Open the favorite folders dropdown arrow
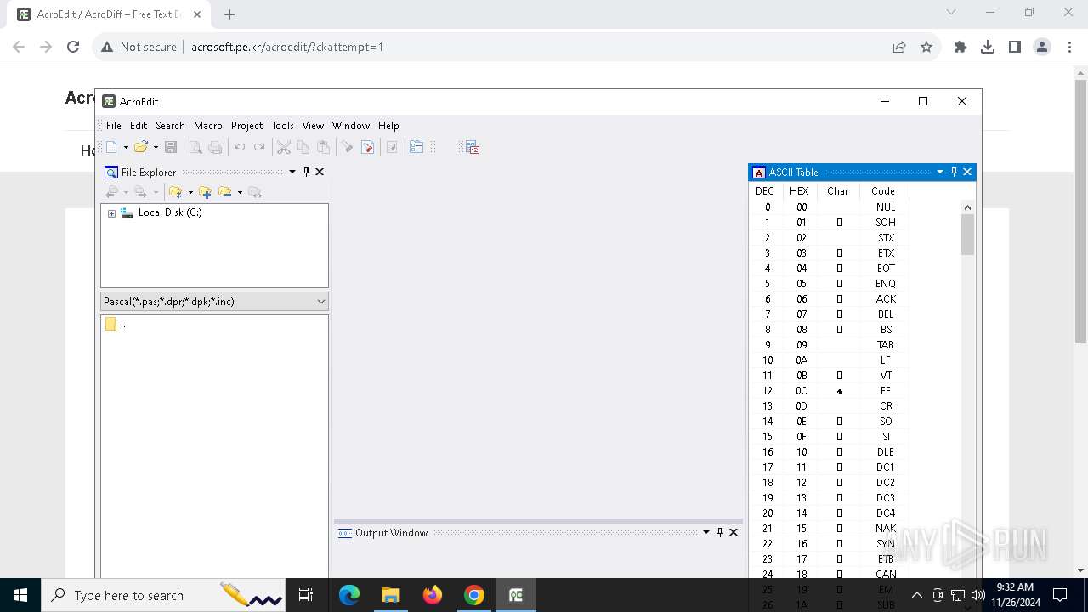Screen dimensions: 1088x612 click(190, 192)
